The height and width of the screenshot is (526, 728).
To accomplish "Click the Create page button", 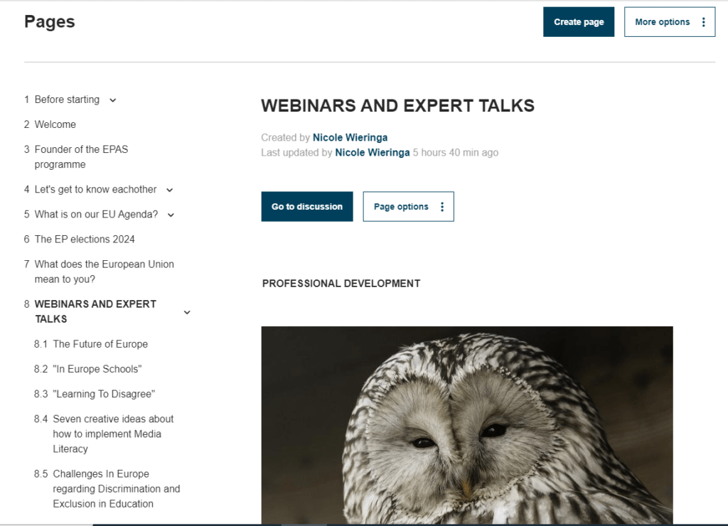I will pos(578,22).
